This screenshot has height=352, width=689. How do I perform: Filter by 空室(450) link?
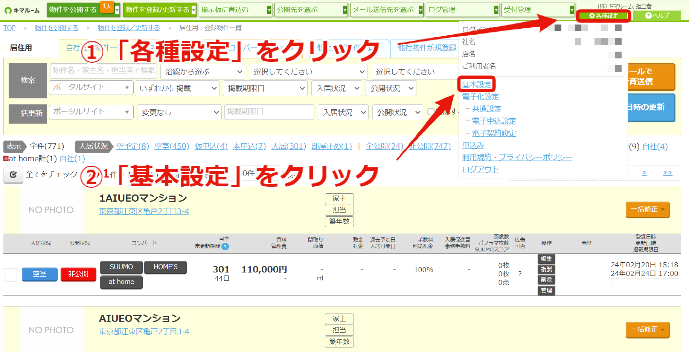click(x=172, y=146)
